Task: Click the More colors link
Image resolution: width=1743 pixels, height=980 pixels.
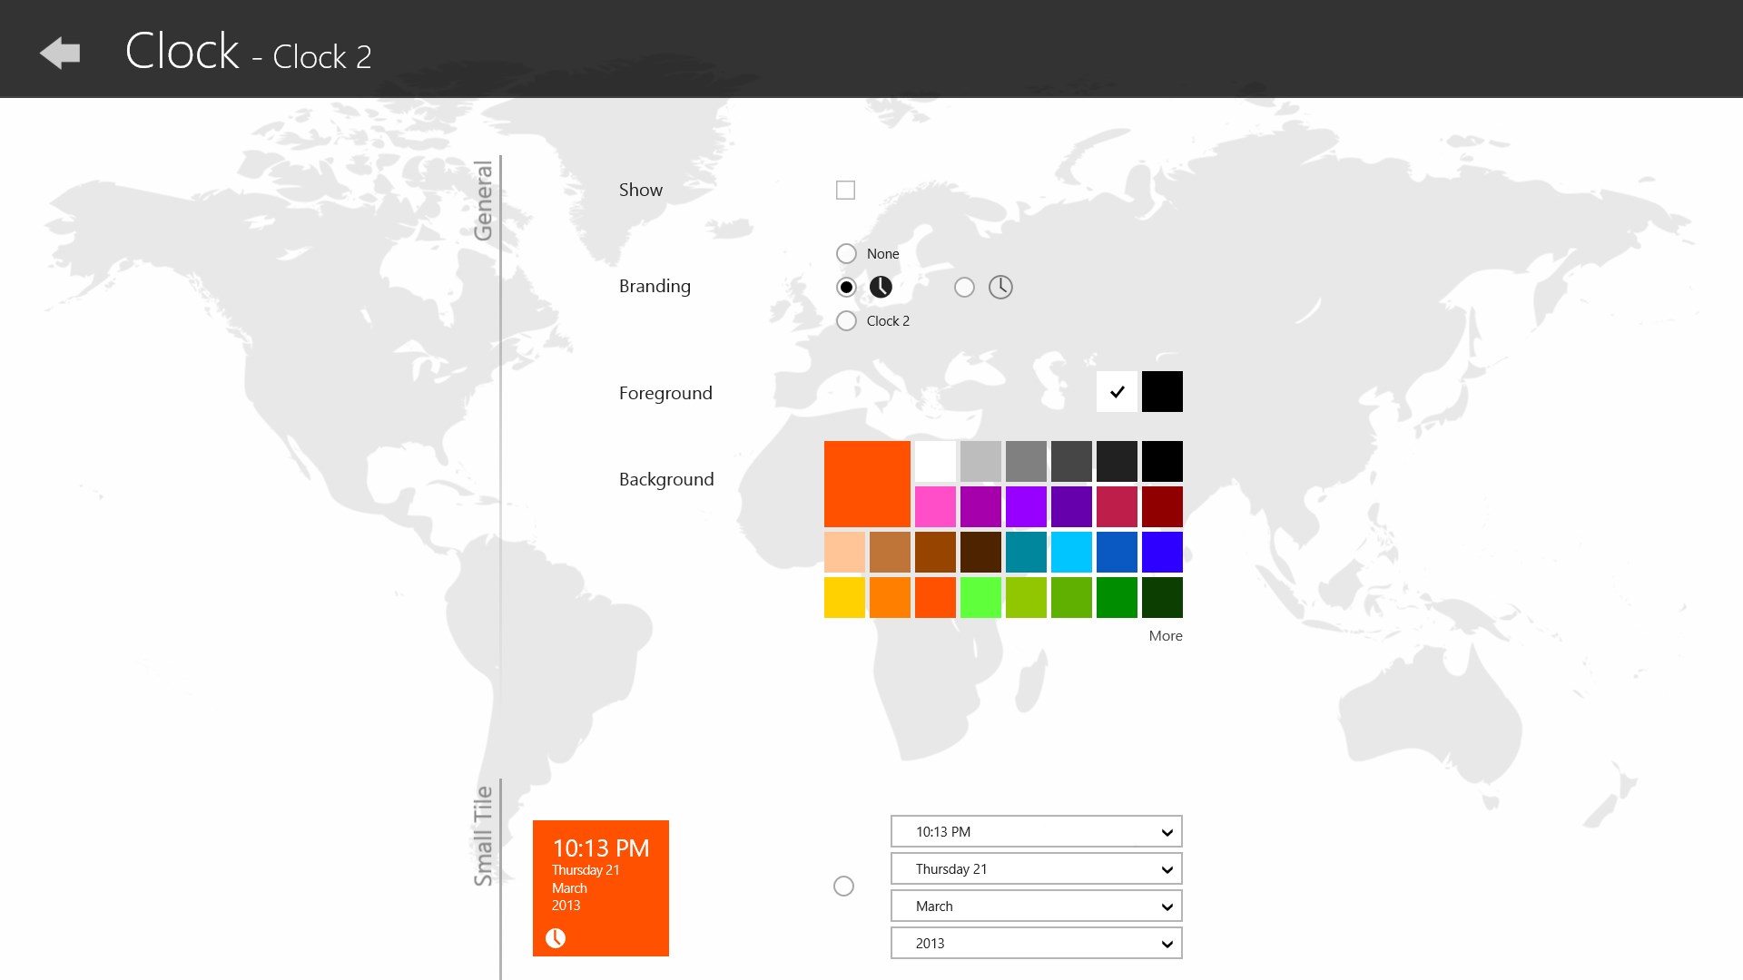Action: [1165, 636]
